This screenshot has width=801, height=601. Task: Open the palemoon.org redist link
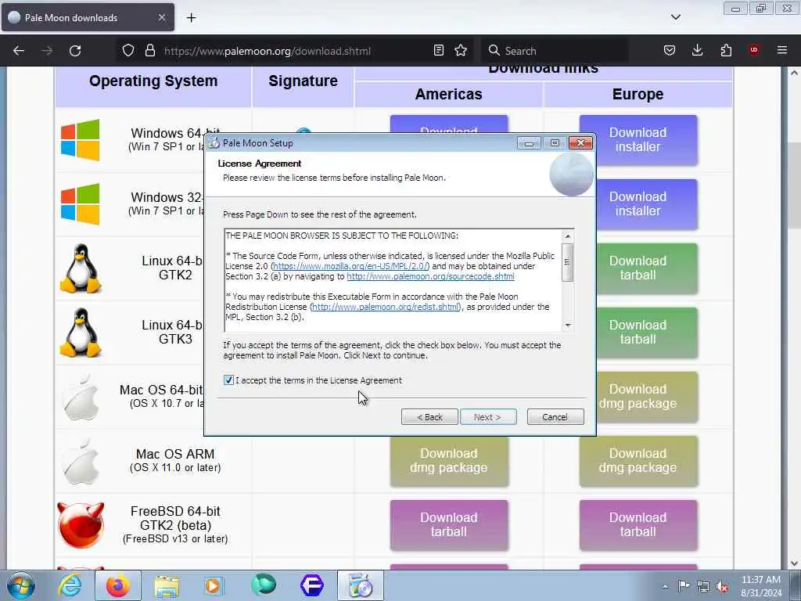pyautogui.click(x=386, y=307)
